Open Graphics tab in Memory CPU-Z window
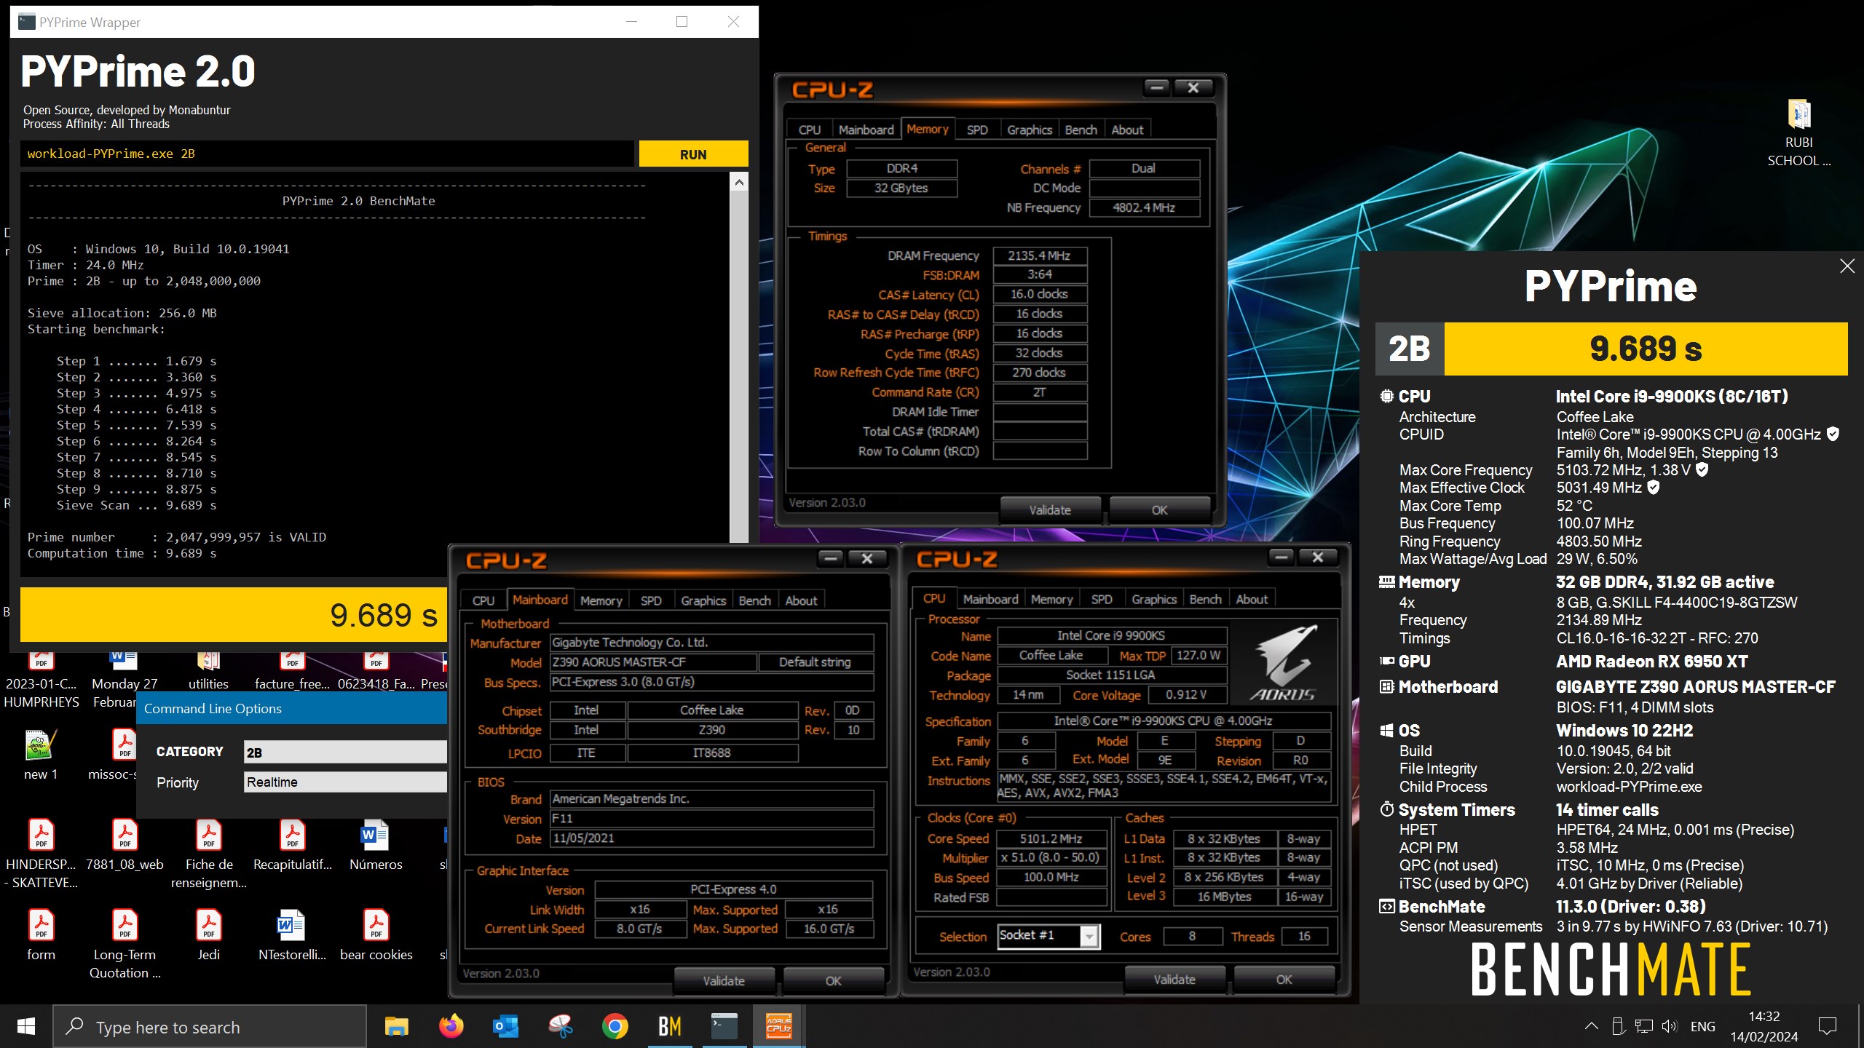 pos(1029,130)
